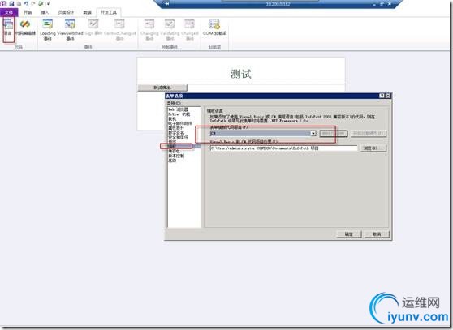The image size is (453, 330).
Task: Select '属性提升' in the category list
Action: 176,128
